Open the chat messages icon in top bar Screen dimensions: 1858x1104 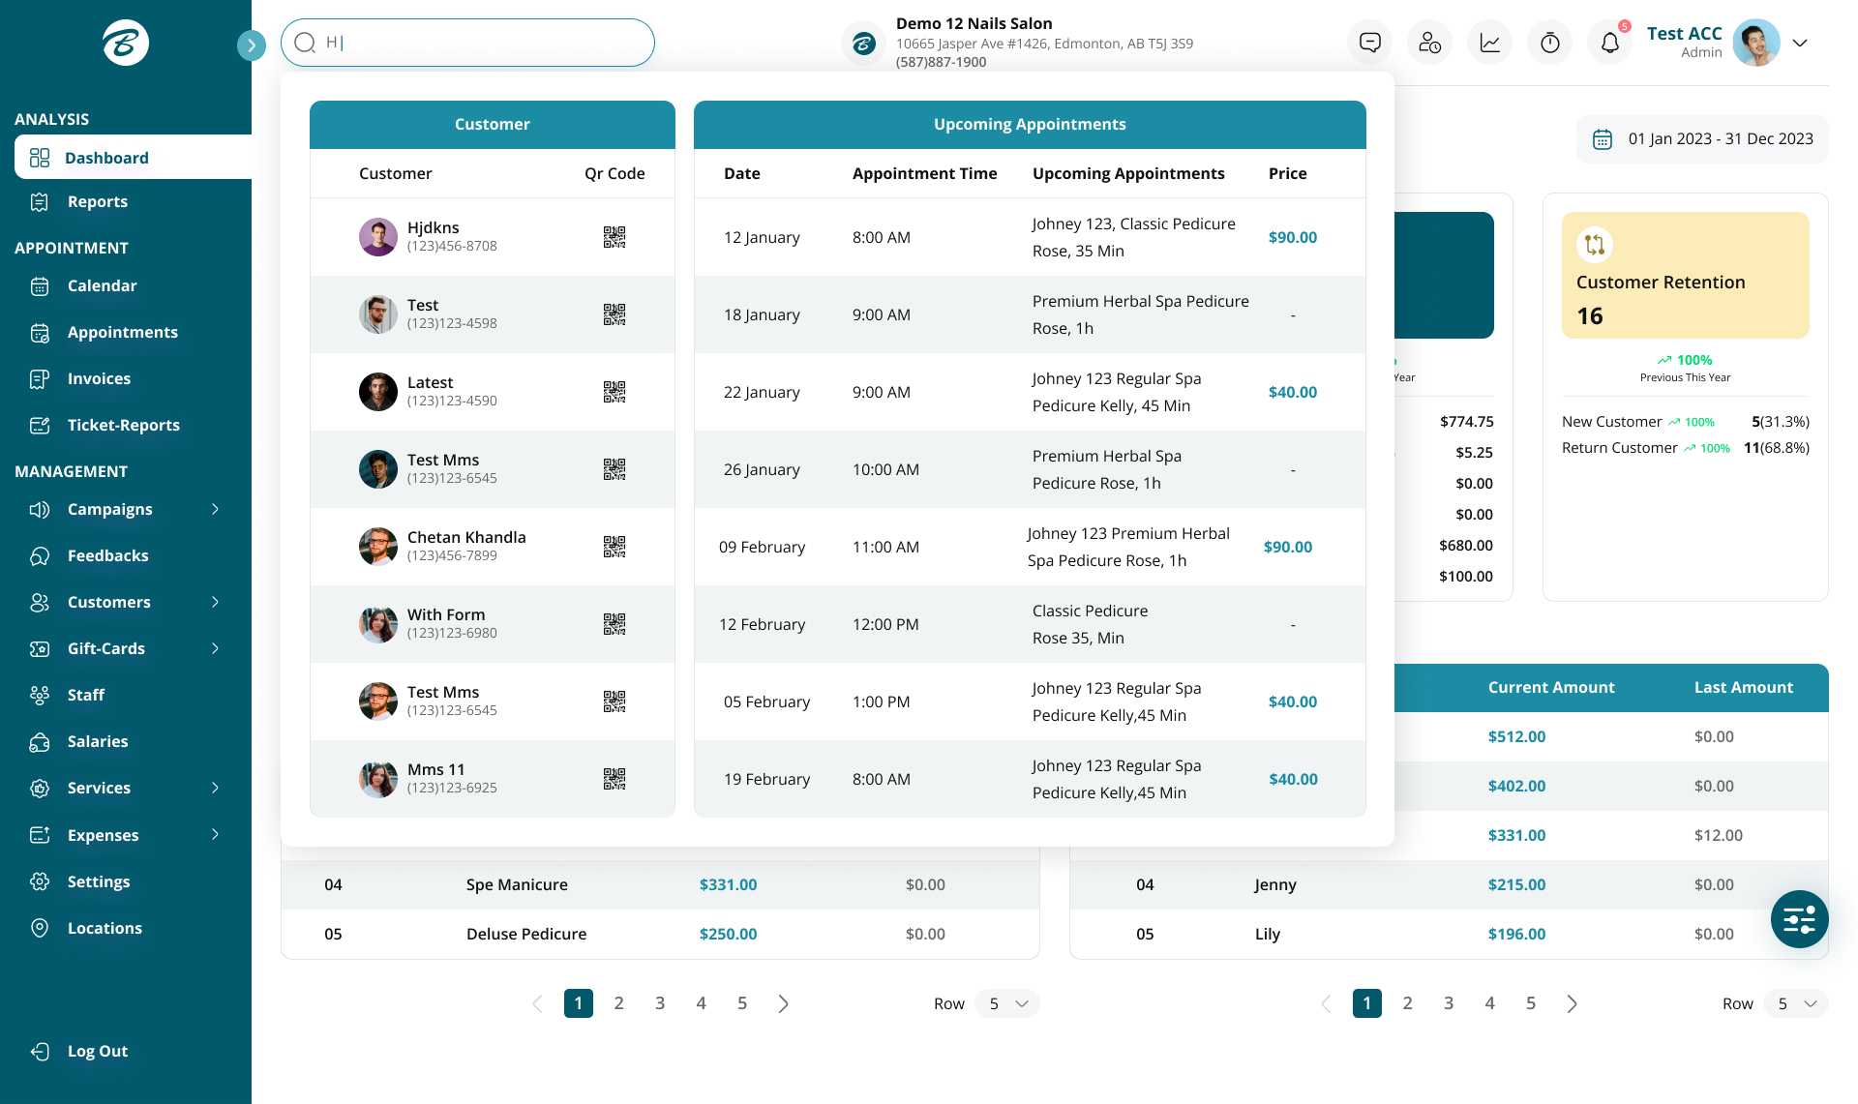pyautogui.click(x=1369, y=43)
